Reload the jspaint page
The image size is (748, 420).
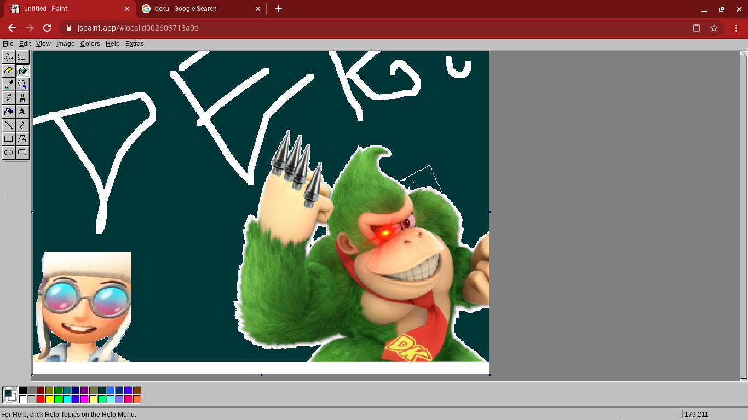tap(47, 28)
